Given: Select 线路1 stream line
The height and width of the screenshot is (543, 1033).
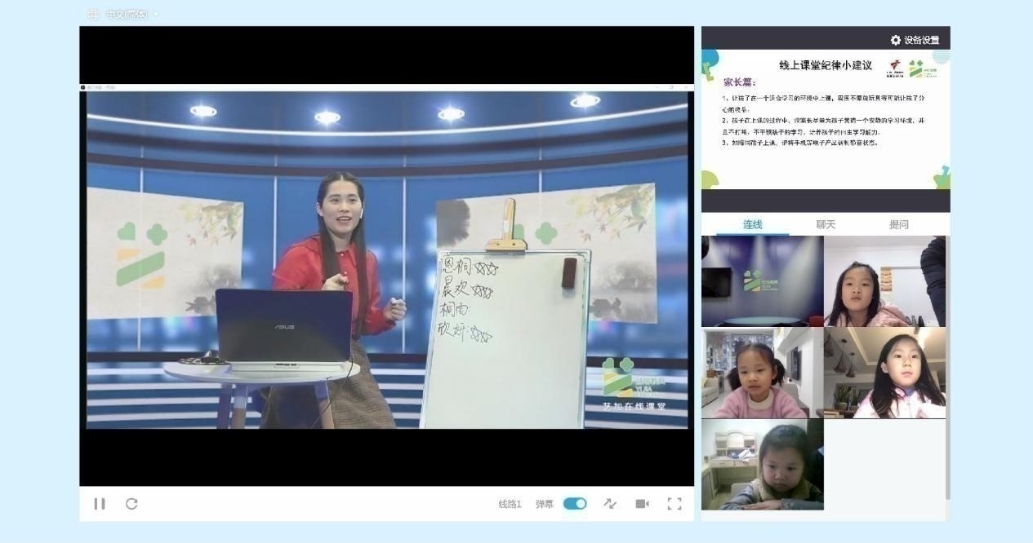Looking at the screenshot, I should click(x=510, y=505).
